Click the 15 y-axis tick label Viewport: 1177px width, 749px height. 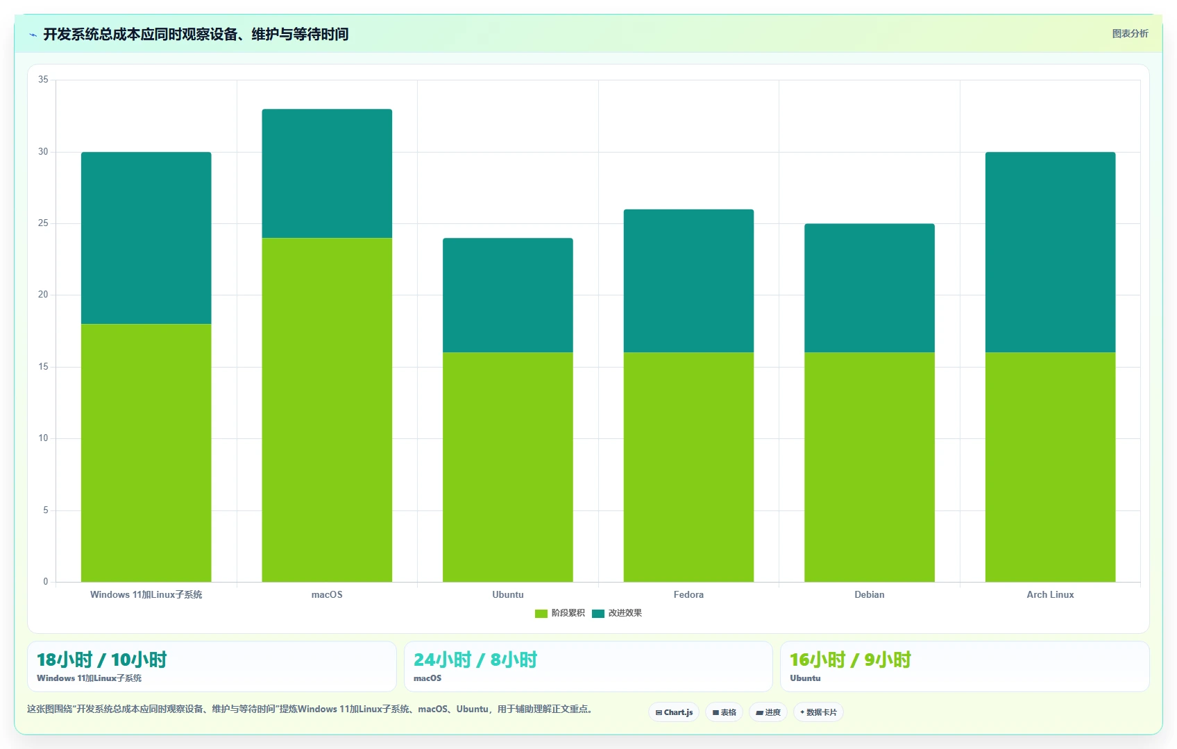click(43, 367)
